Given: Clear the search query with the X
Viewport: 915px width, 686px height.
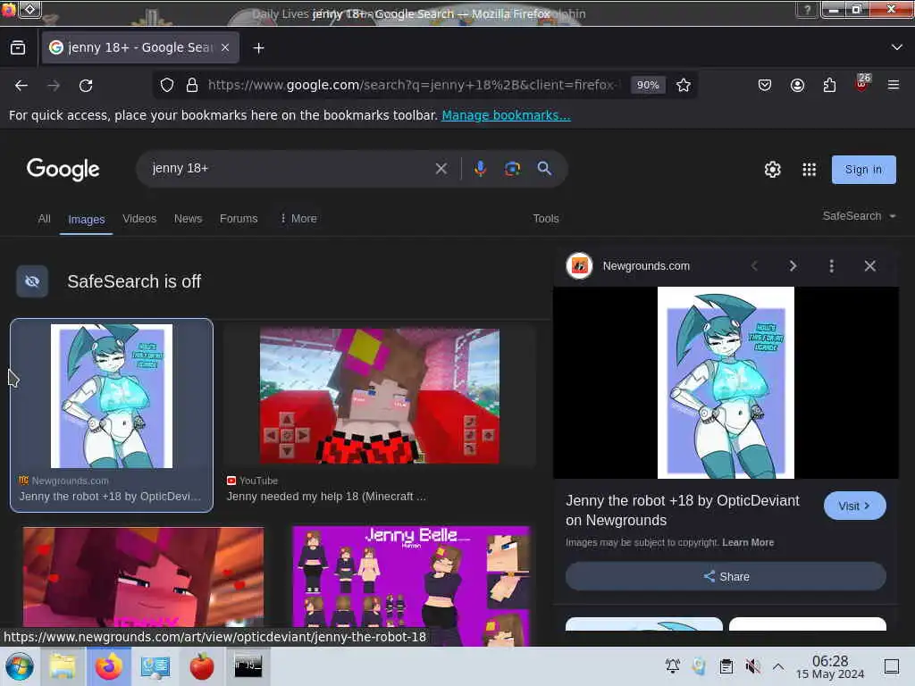Looking at the screenshot, I should pyautogui.click(x=441, y=169).
